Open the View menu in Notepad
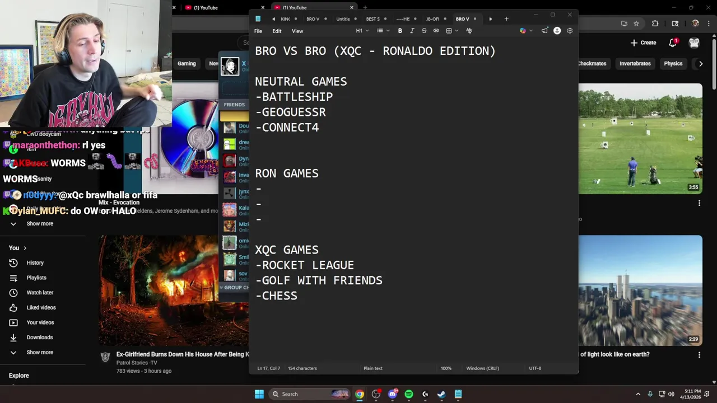 [x=297, y=31]
